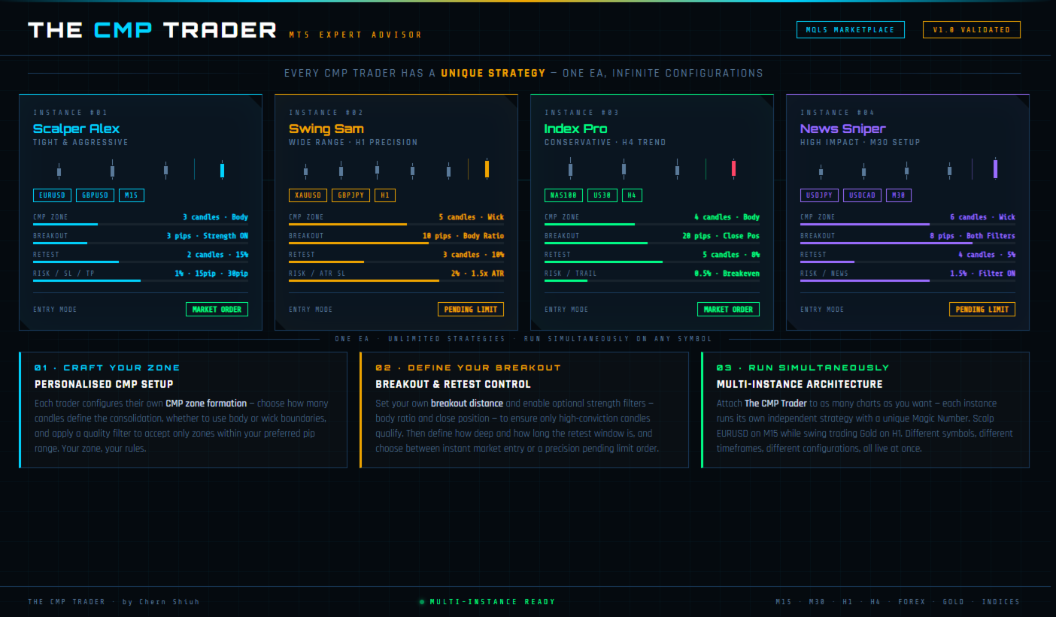Select the USDCAD symbol tag

[x=863, y=195]
